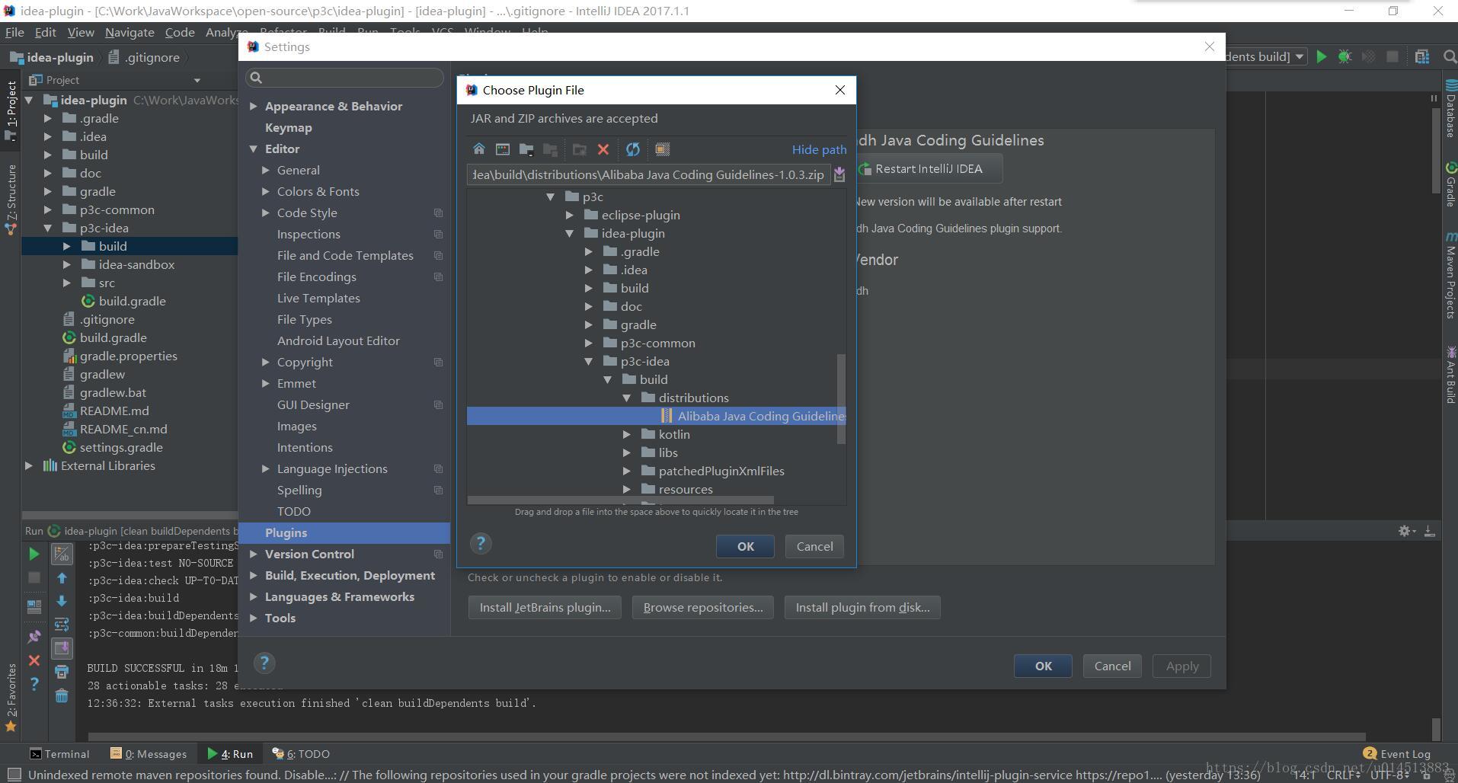Refresh the file tree in Choose Plugin File
This screenshot has width=1458, height=783.
coord(633,149)
